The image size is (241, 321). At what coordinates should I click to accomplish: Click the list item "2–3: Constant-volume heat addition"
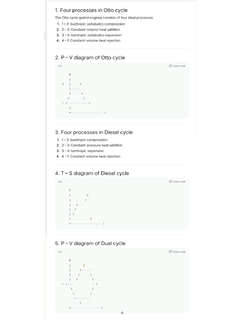(x=91, y=29)
